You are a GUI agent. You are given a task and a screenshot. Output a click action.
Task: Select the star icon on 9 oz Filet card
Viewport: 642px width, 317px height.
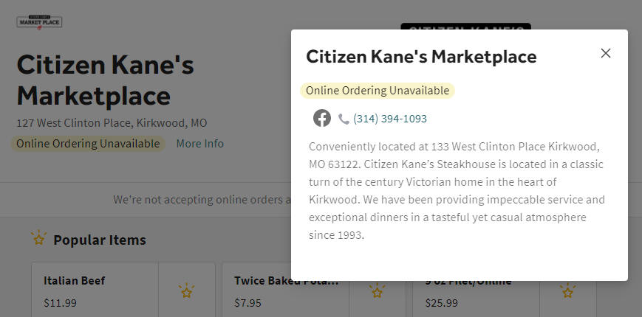tap(568, 291)
